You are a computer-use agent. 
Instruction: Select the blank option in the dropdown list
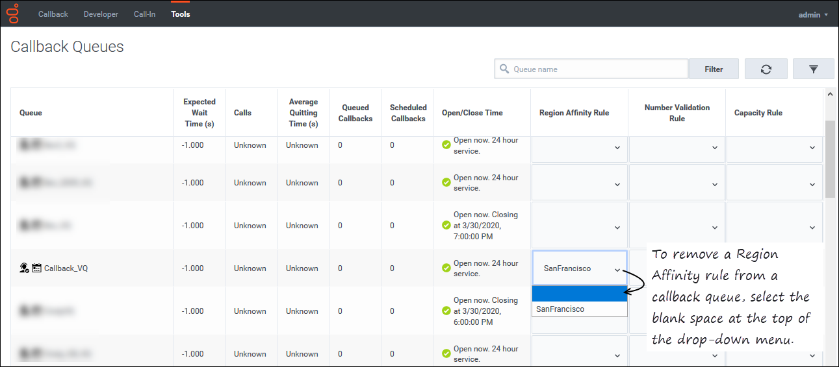579,294
